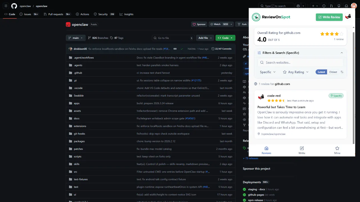Click the folder icon next to docs

coord(71,118)
